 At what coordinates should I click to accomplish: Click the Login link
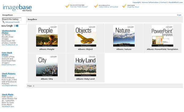pos(179,15)
